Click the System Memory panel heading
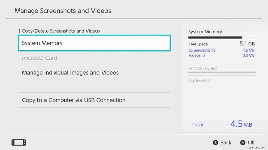The width and height of the screenshot is (268, 150). (205, 32)
